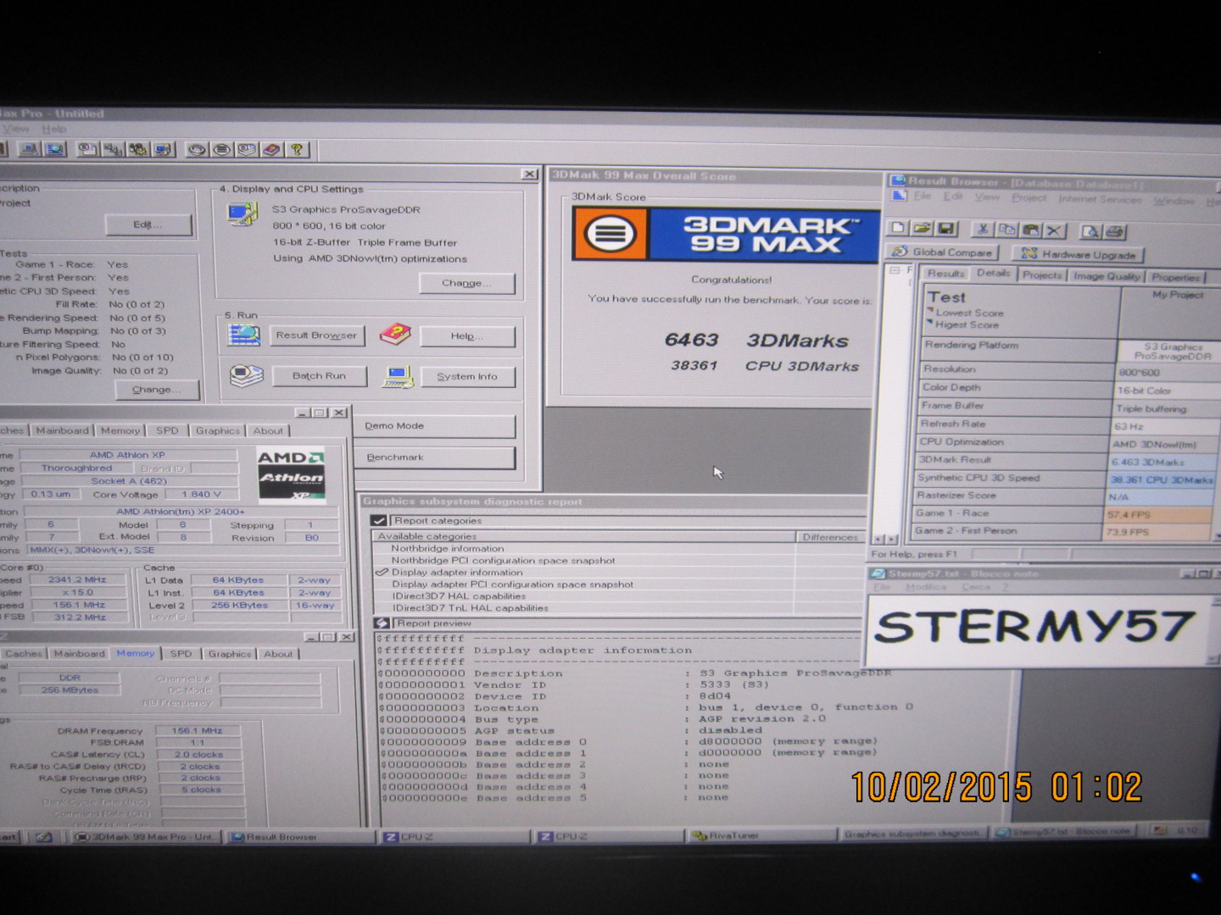The height and width of the screenshot is (915, 1221).
Task: Check Display adapter information category
Action: pos(382,573)
